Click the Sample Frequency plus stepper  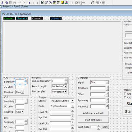pyautogui.click(x=66, y=80)
